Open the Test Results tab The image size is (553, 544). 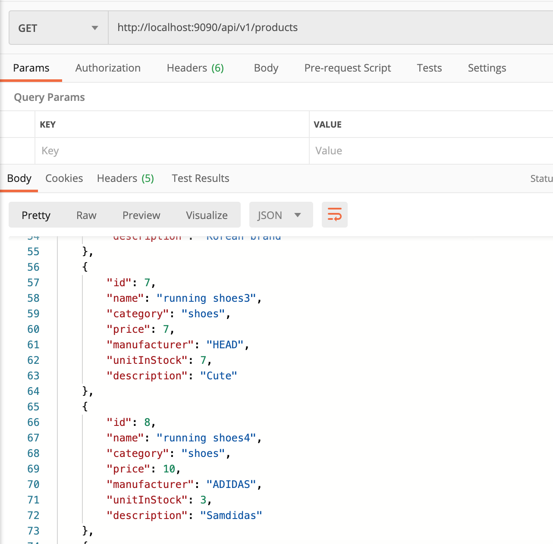pyautogui.click(x=201, y=178)
